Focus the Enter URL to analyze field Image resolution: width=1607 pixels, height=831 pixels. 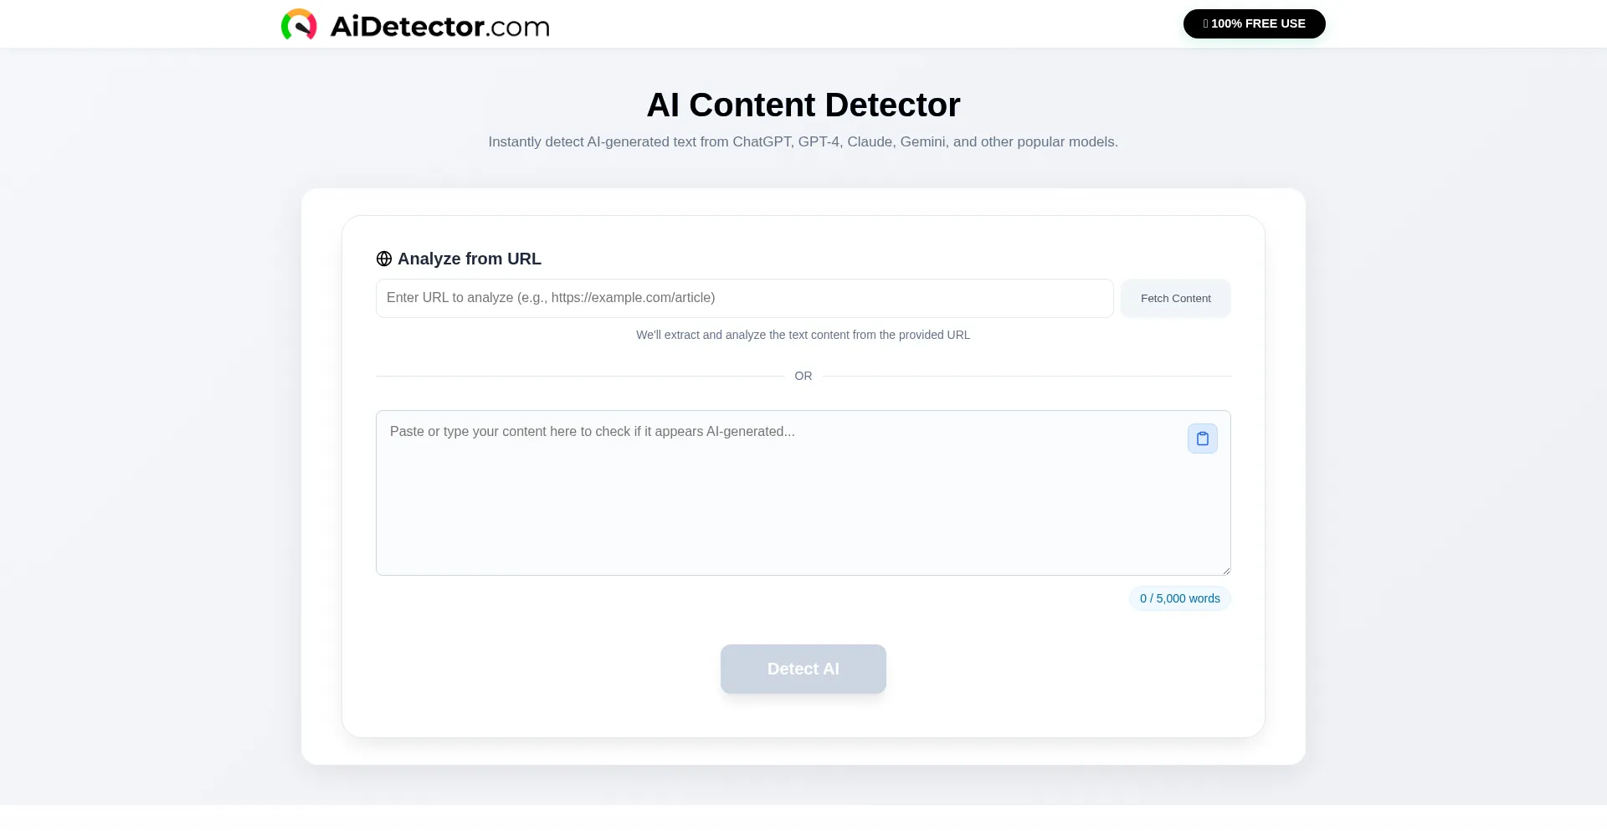(744, 299)
